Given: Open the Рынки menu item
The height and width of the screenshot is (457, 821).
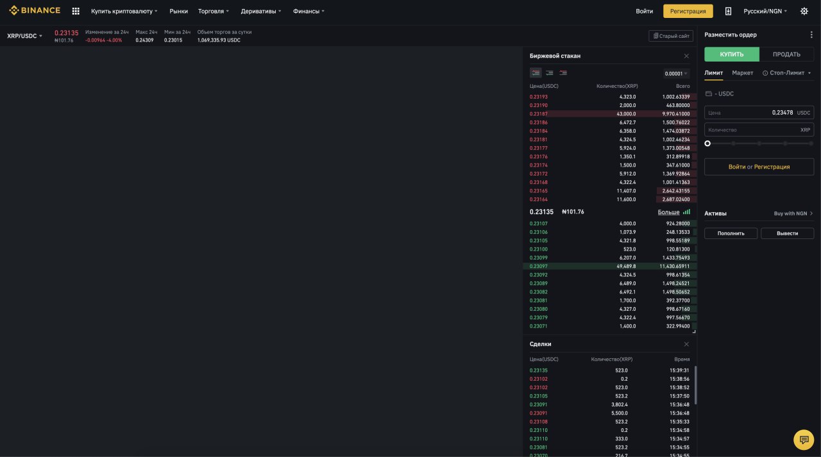Looking at the screenshot, I should pos(178,11).
